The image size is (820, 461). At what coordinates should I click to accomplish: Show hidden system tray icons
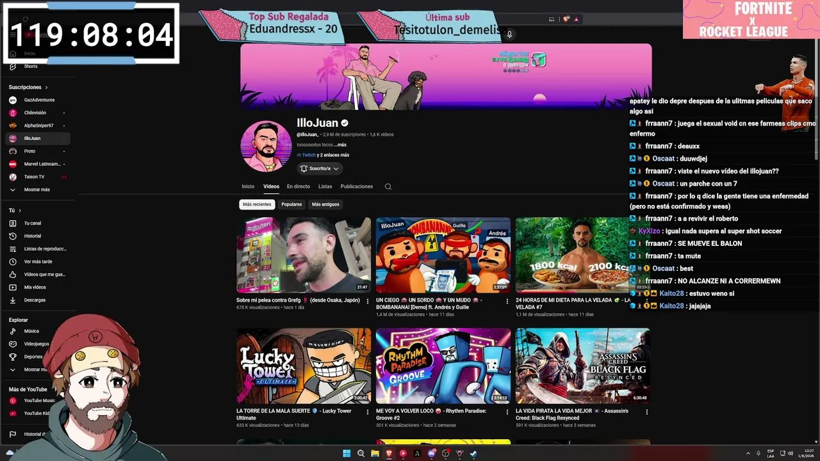pyautogui.click(x=748, y=453)
